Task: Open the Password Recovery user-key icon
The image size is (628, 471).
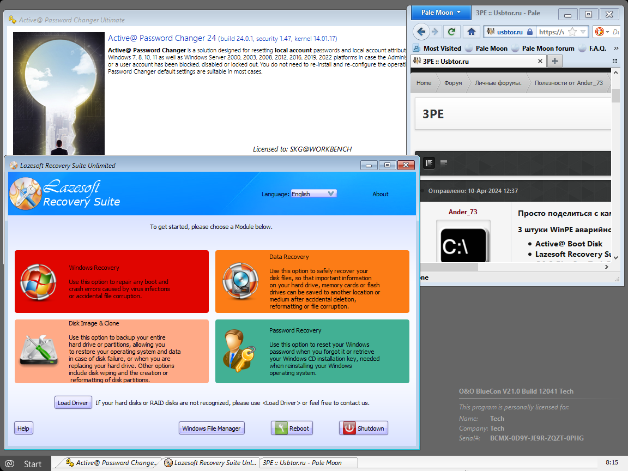Action: (x=238, y=351)
